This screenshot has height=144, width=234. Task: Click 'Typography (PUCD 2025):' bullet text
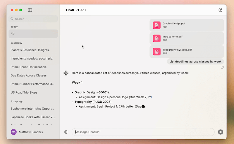point(94,102)
